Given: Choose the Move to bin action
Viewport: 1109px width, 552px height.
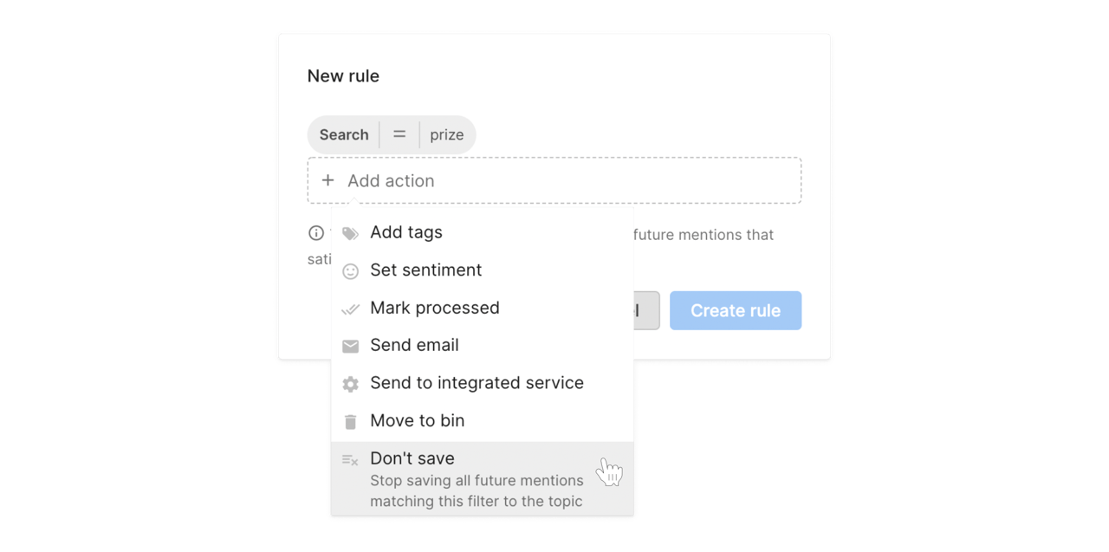Looking at the screenshot, I should click(x=417, y=420).
